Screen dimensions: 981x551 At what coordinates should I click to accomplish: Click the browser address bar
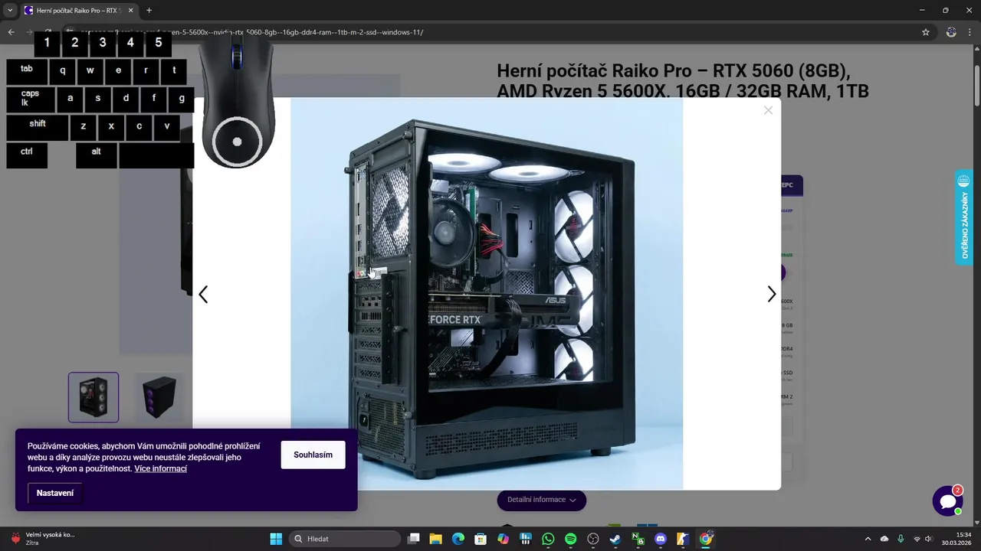pyautogui.click(x=490, y=32)
